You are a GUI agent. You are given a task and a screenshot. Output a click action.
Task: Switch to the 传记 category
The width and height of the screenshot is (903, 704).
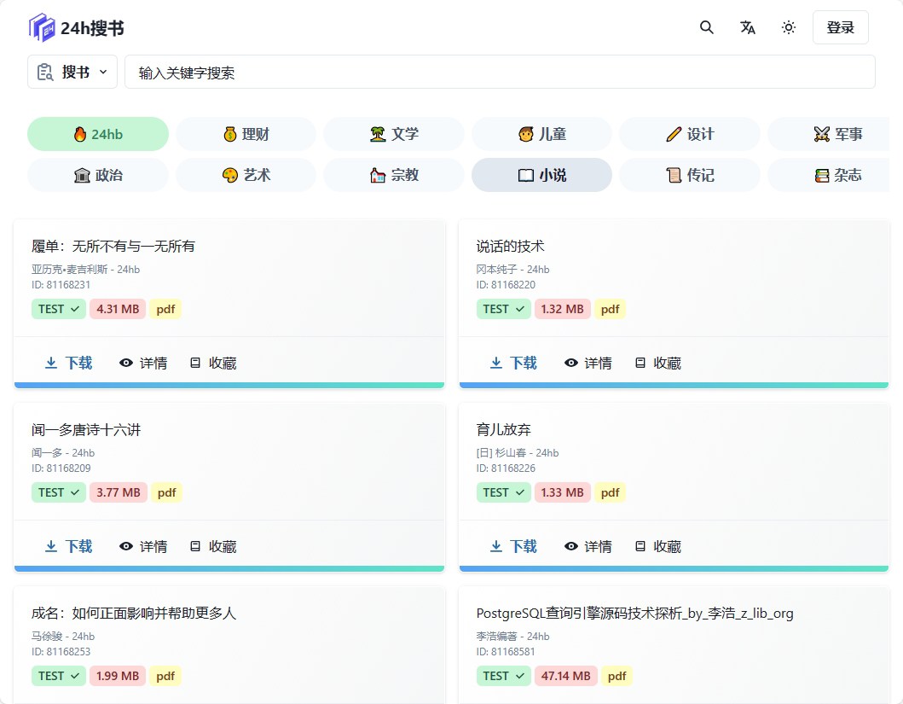[689, 174]
